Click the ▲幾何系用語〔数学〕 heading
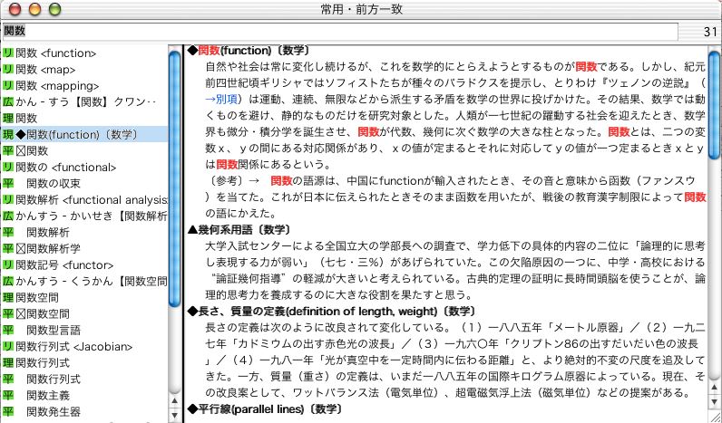The width and height of the screenshot is (722, 423). [239, 230]
